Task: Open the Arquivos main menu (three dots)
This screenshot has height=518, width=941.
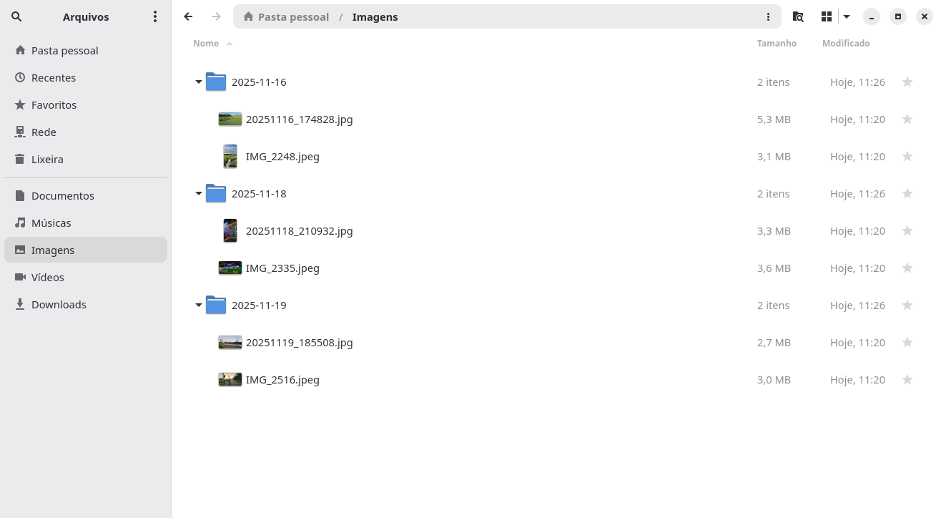Action: point(155,16)
